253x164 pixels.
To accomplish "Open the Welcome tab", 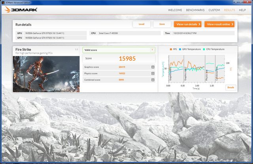I will pyautogui.click(x=175, y=10).
